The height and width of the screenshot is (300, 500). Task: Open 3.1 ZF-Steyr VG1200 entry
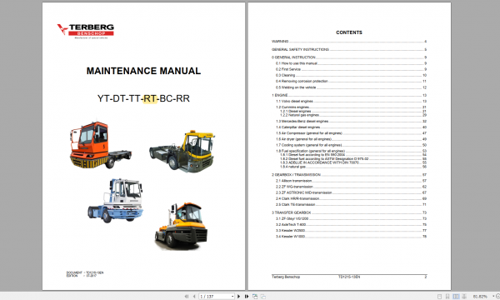351,218
